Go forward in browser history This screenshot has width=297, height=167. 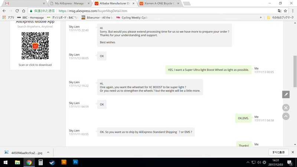(11, 11)
